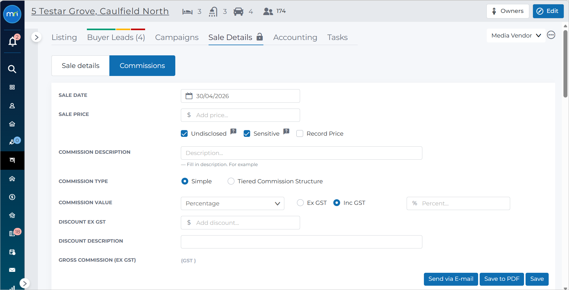Click the padlock icon on Sale Details tab

click(x=260, y=37)
